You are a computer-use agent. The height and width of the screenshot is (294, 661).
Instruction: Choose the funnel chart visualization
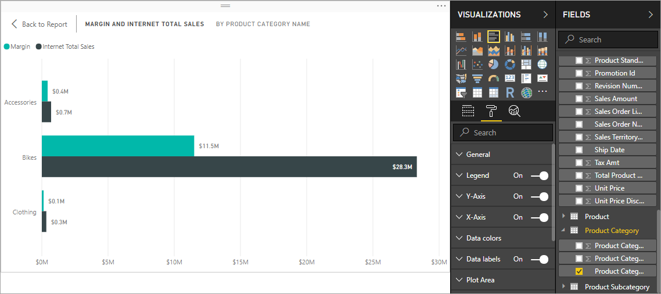tap(477, 78)
